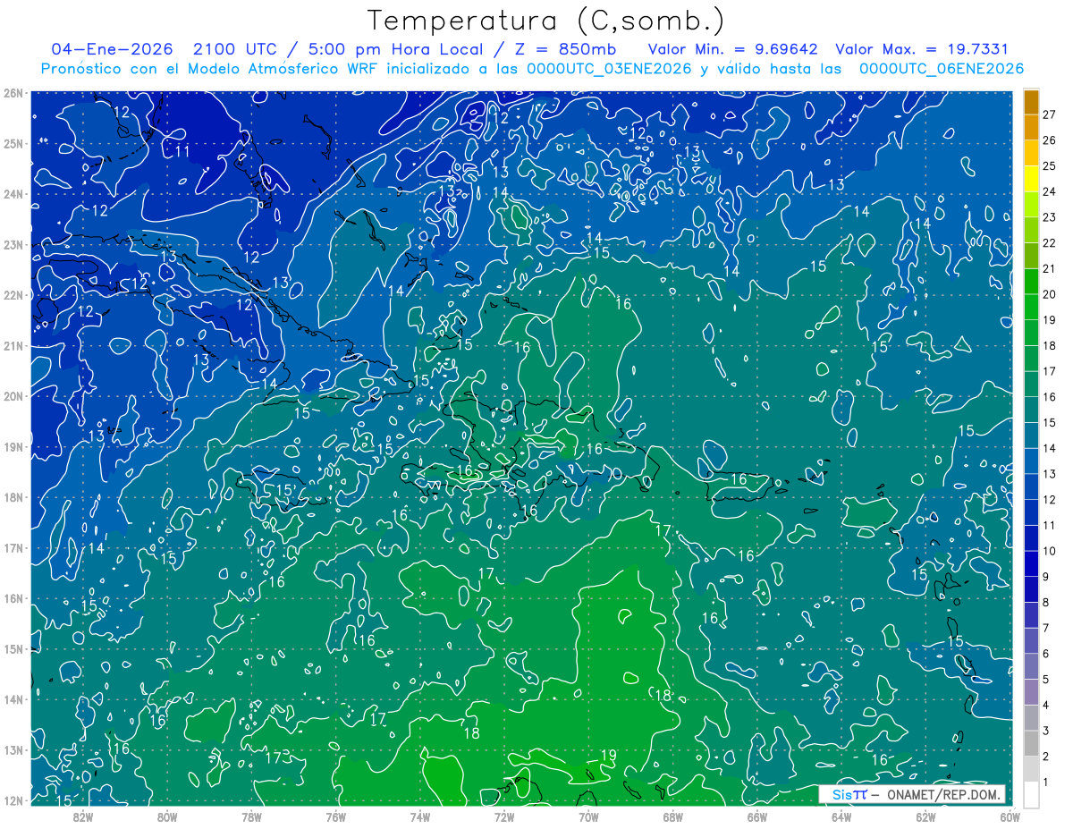Click value "22" on the color scale
This screenshot has height=829, width=1073.
pos(1049,243)
